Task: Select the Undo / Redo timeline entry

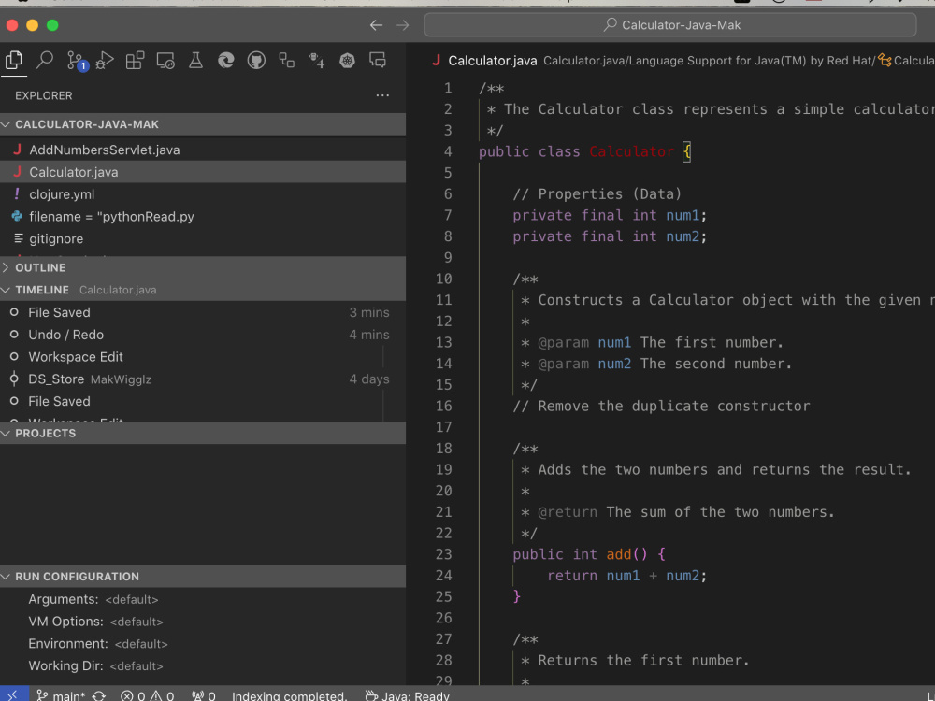Action: (203, 335)
